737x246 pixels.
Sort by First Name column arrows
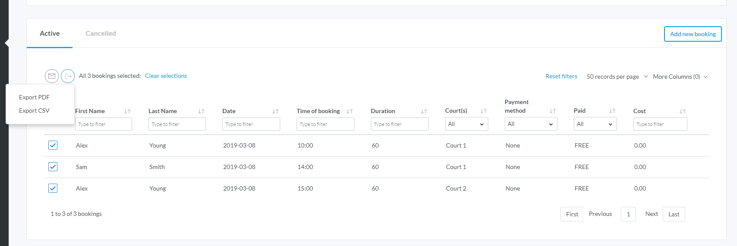pos(127,111)
